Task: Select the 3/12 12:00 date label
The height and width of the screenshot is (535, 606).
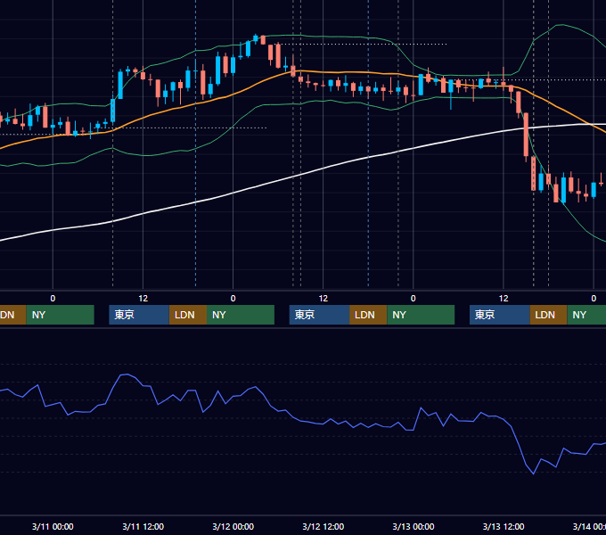Action: point(323,526)
